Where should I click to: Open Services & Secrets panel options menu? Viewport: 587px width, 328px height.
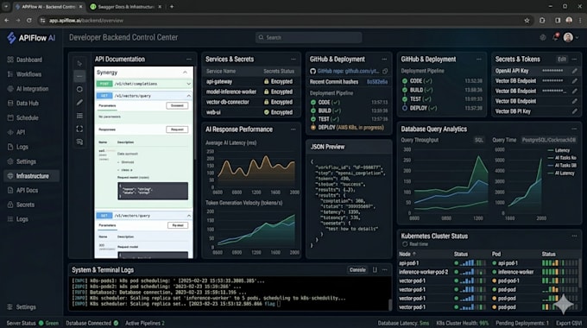click(x=293, y=60)
